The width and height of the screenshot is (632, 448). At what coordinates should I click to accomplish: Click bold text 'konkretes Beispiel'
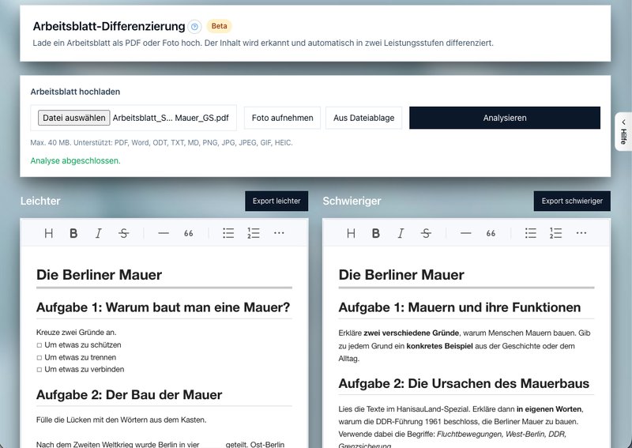(439, 346)
